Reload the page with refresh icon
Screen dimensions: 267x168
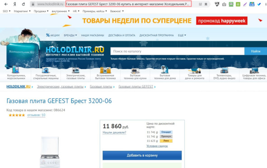pyautogui.click(x=23, y=4)
